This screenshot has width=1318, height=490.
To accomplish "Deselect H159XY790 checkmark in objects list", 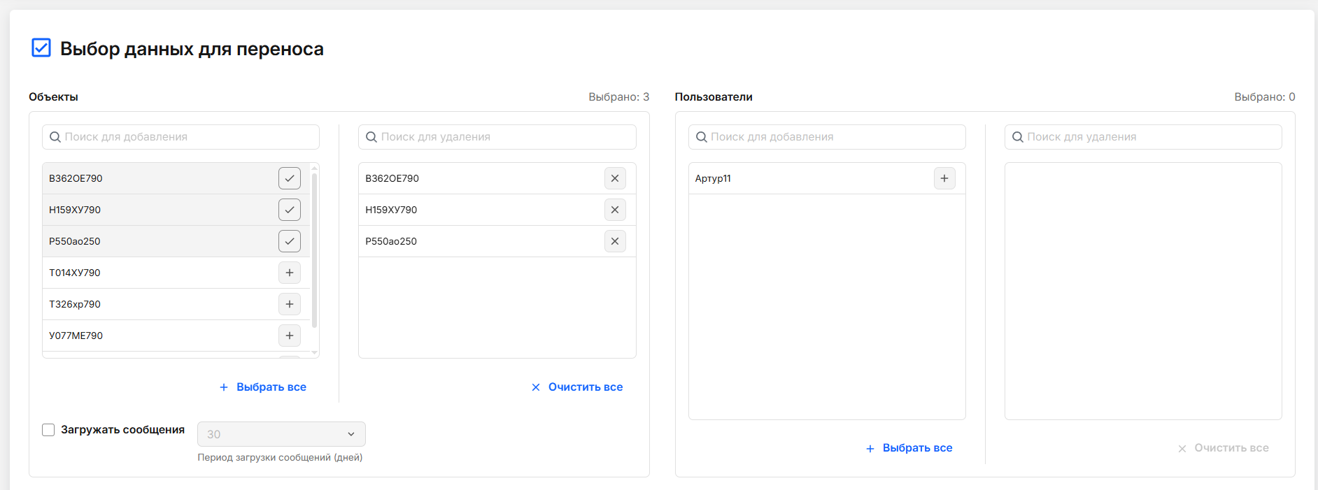I will (289, 210).
